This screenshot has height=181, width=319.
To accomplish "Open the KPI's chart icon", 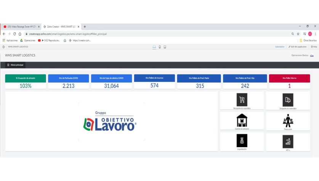I will [x=288, y=141].
